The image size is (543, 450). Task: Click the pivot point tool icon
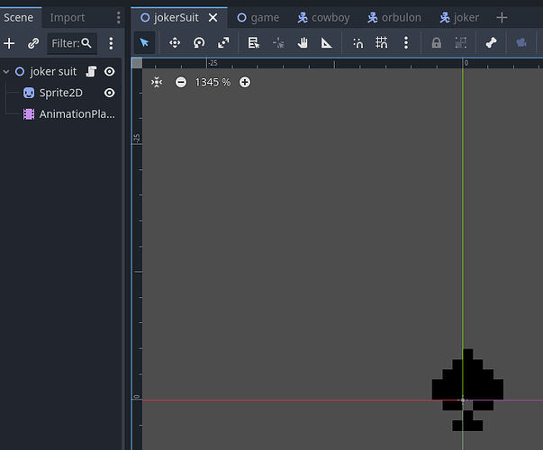[278, 43]
